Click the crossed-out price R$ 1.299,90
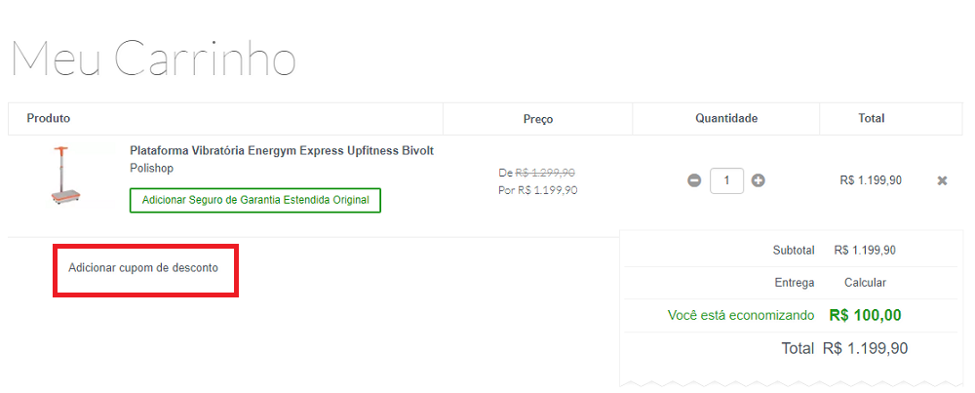The width and height of the screenshot is (975, 393). pos(545,173)
